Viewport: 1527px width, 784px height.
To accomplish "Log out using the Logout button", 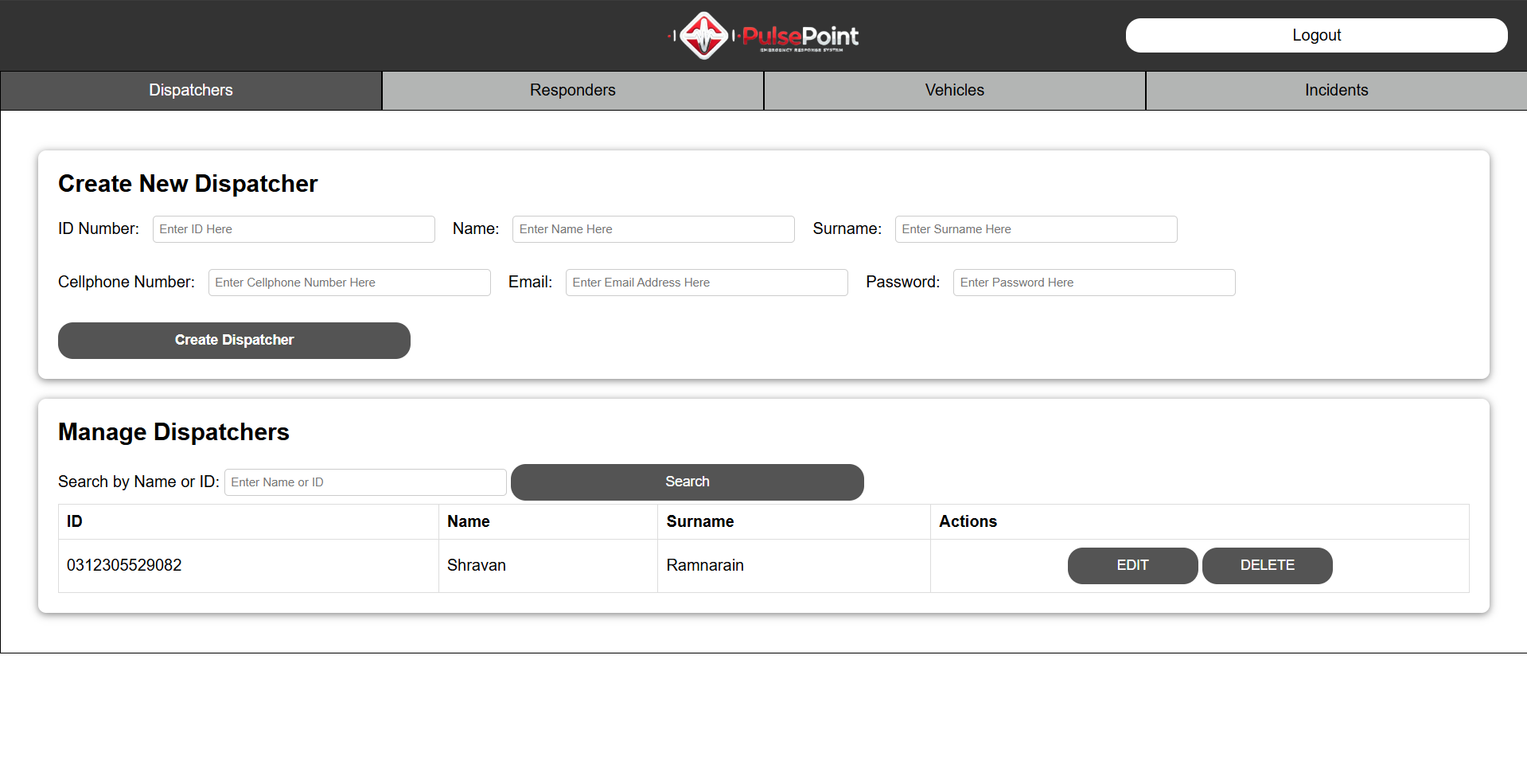I will tap(1316, 35).
